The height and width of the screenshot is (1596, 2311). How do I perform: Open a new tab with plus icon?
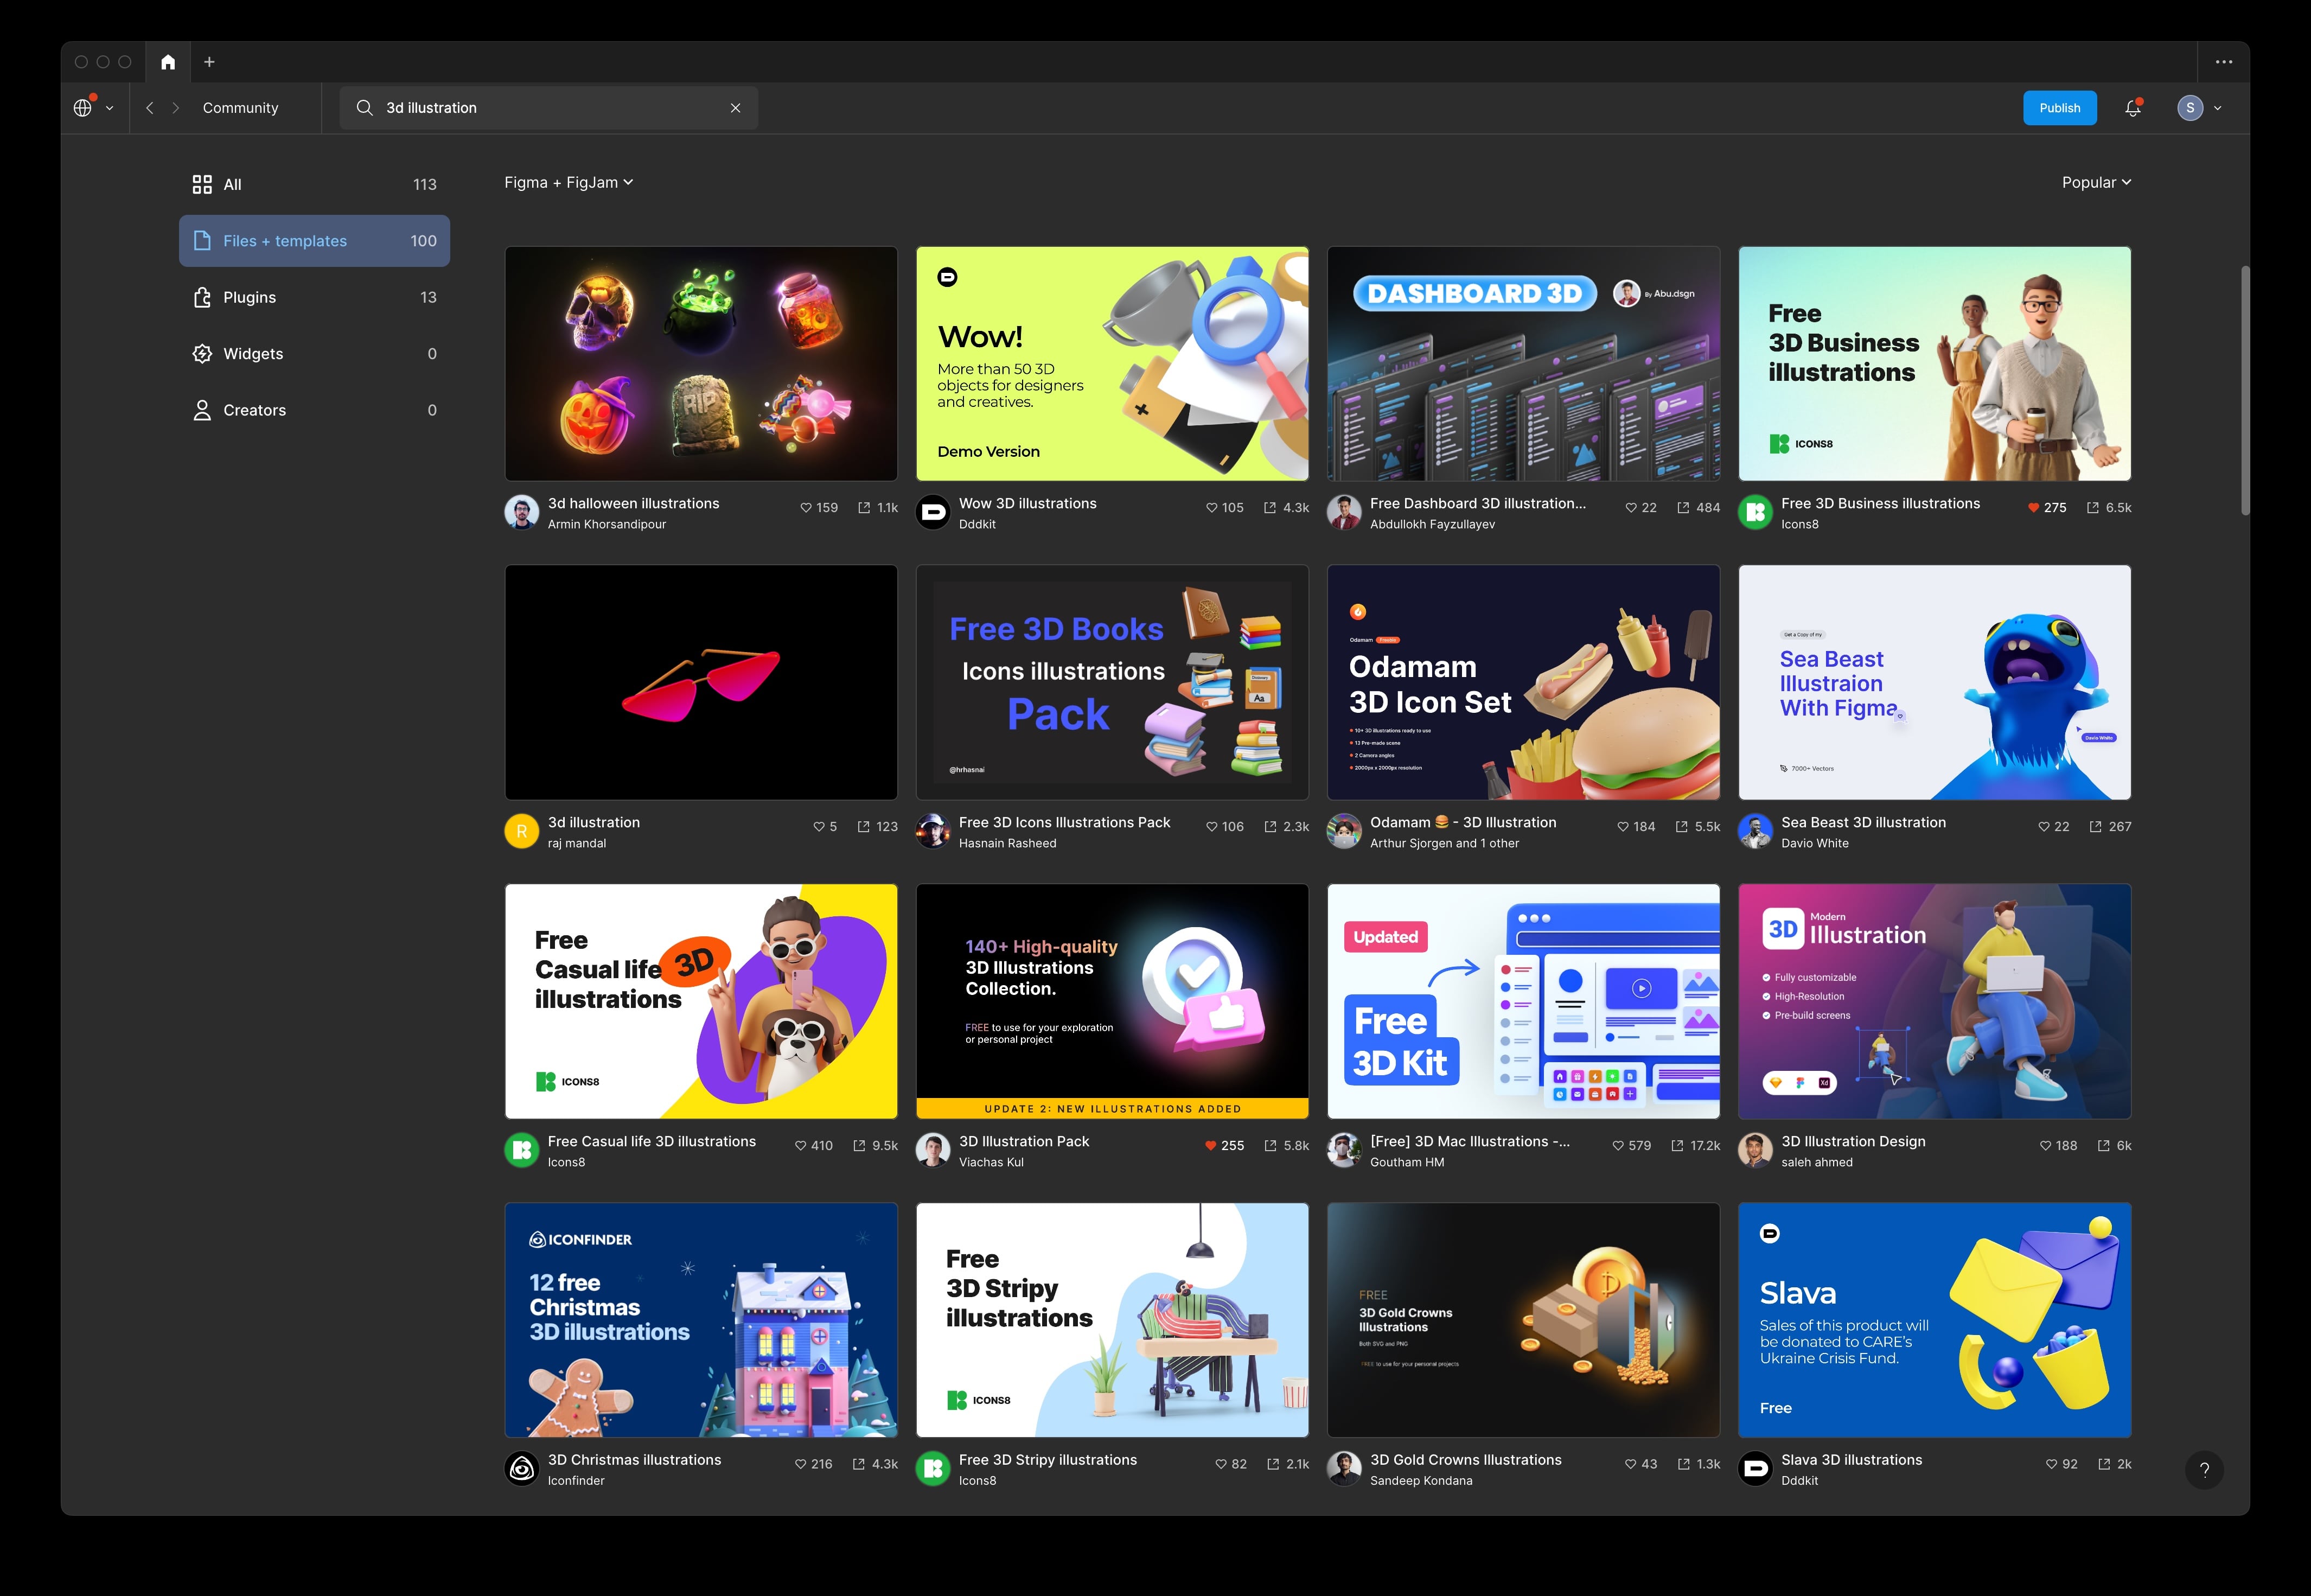209,62
